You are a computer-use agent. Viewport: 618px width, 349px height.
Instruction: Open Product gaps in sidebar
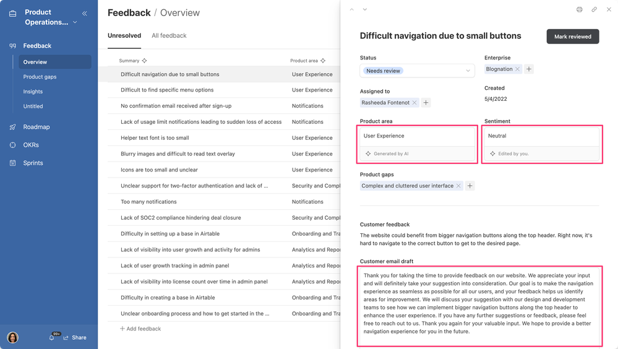(40, 77)
